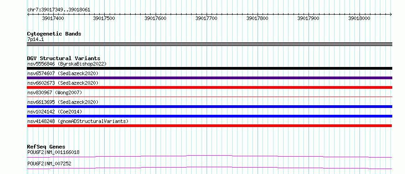The height and width of the screenshot is (174, 405).
Task: Open variant nsv6602673 (Sedlazeck2020) label
Action: [x=63, y=83]
